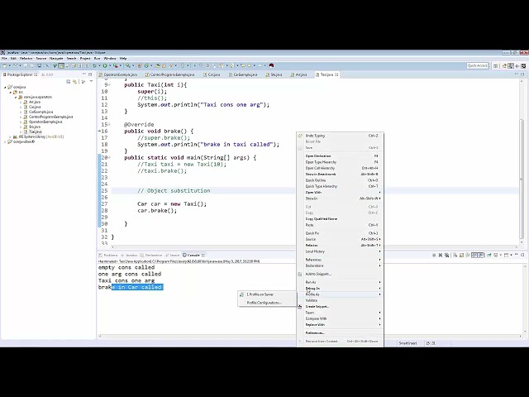Choose Preferences... in context menu
Image resolution: width=529 pixels, height=397 pixels.
[340, 332]
